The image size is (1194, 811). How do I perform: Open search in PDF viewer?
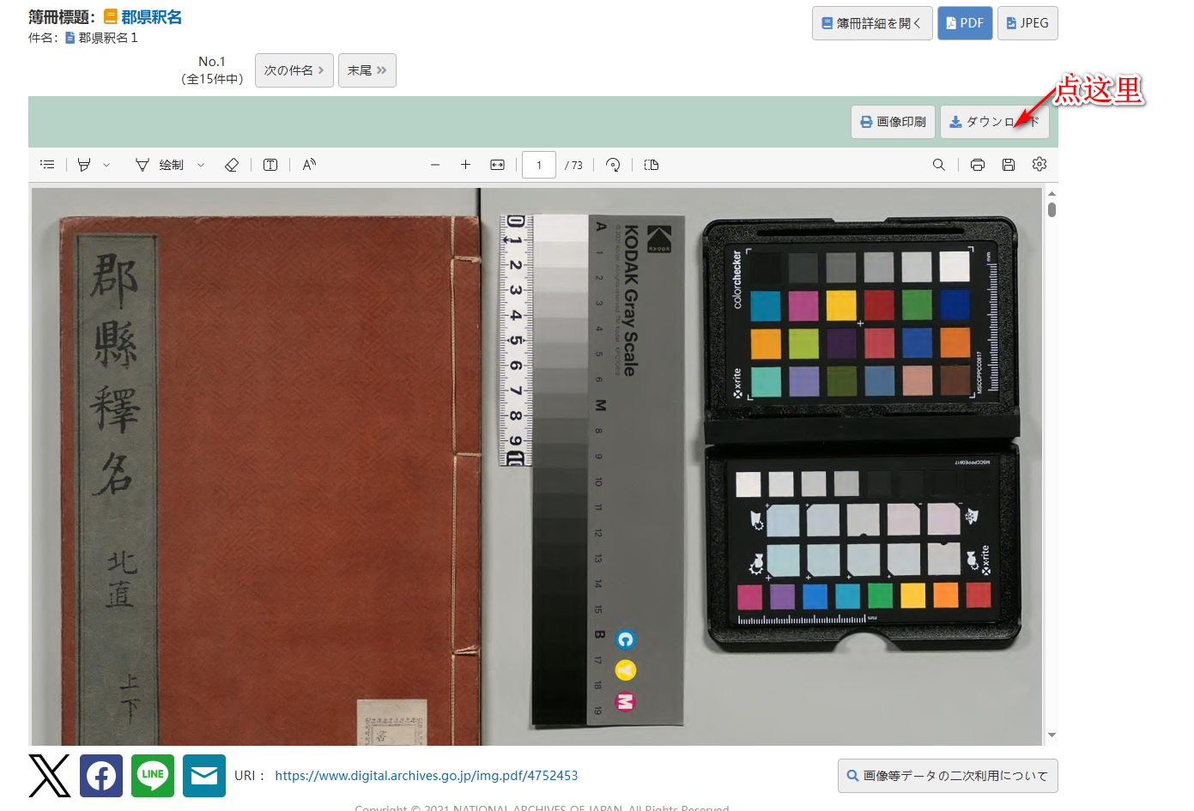pyautogui.click(x=939, y=165)
